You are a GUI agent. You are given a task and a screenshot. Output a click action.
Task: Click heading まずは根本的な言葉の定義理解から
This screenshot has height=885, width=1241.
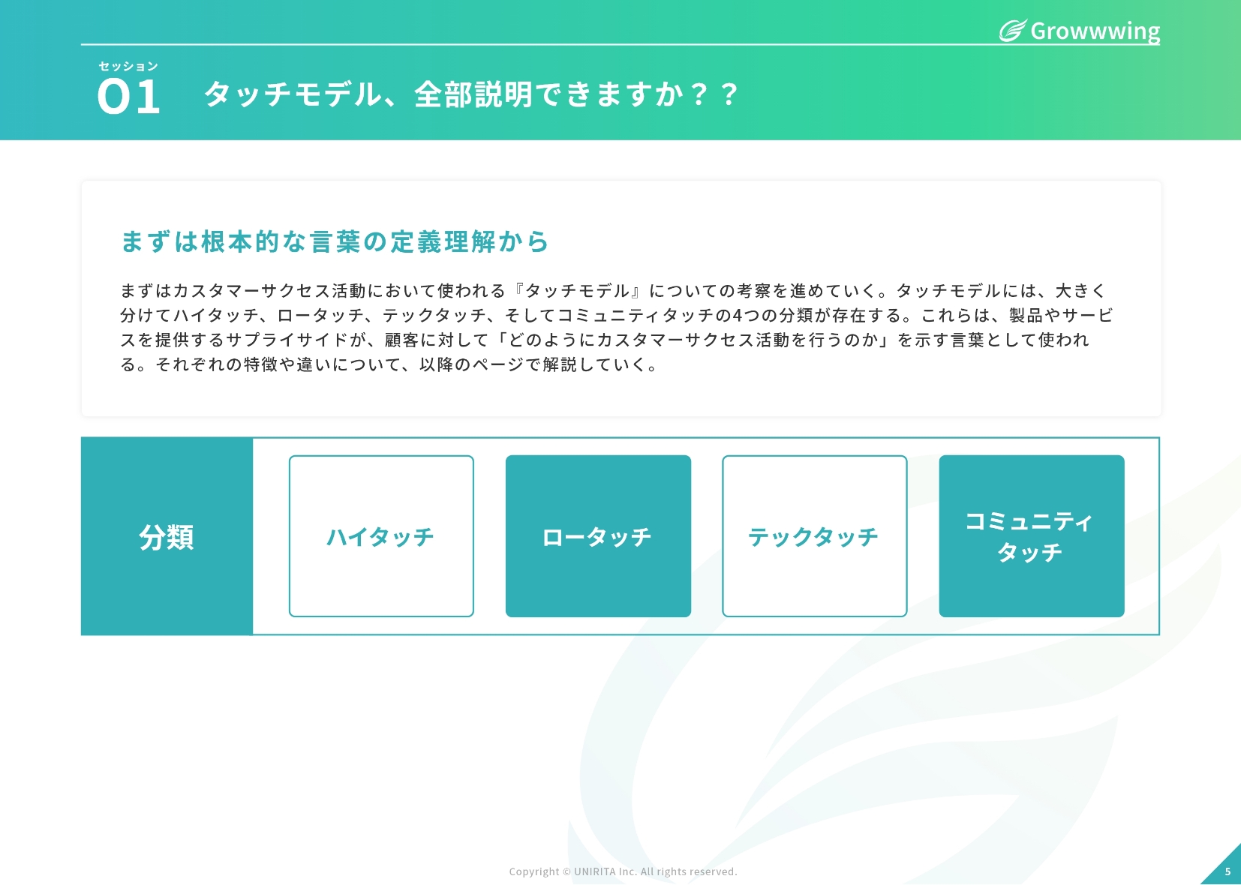335,241
